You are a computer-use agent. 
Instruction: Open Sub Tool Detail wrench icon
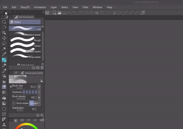[x=42, y=115]
